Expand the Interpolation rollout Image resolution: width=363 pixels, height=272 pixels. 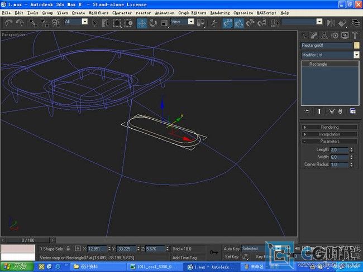coord(329,134)
